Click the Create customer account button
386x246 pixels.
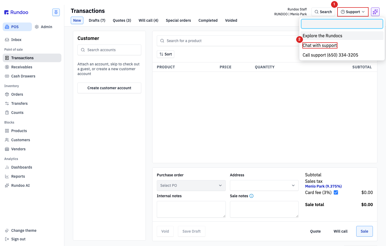109,88
